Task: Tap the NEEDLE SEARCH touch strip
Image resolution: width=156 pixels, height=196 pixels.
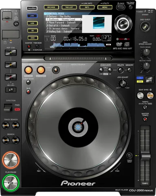Action: pos(78,58)
